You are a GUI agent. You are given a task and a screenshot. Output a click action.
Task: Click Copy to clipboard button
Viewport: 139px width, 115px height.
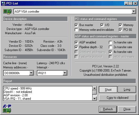(117, 98)
